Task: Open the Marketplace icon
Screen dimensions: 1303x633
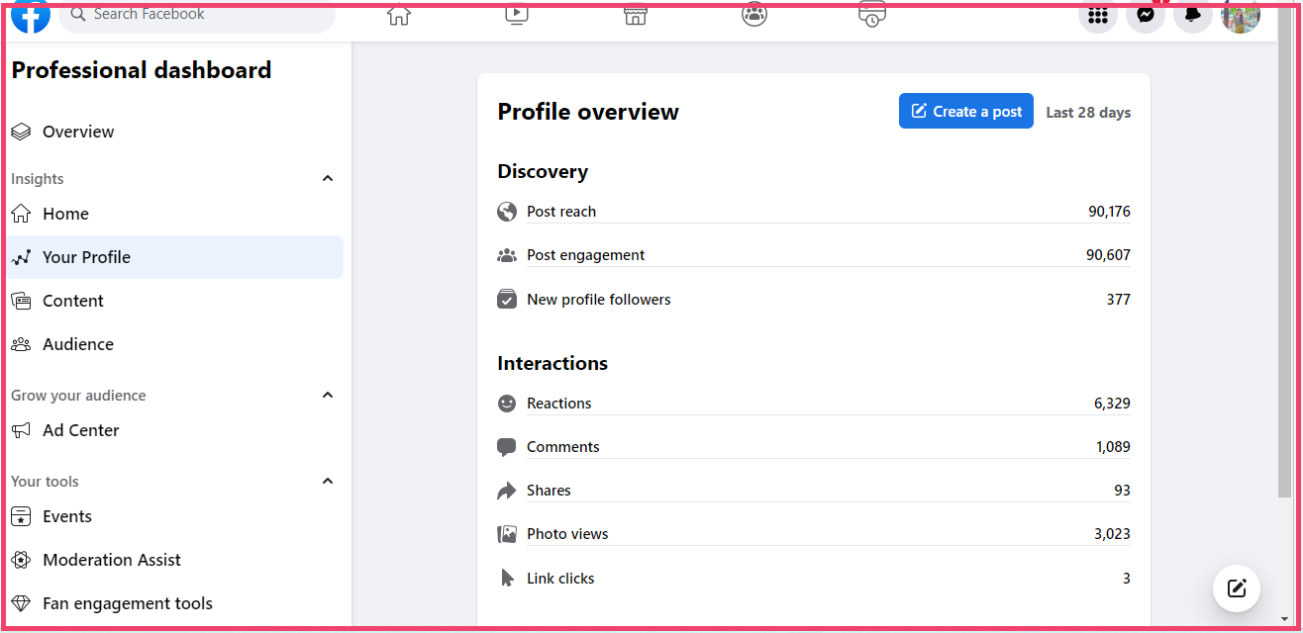Action: click(636, 16)
